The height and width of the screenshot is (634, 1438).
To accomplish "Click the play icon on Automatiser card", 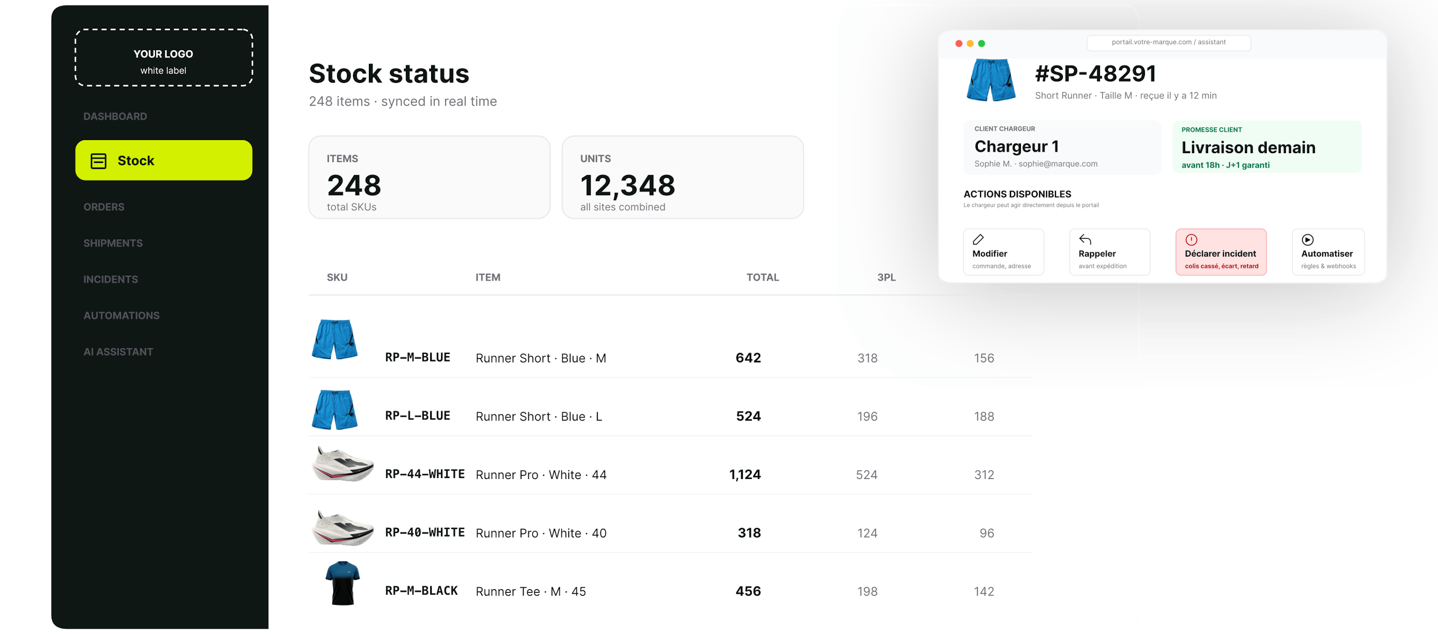I will pyautogui.click(x=1307, y=240).
